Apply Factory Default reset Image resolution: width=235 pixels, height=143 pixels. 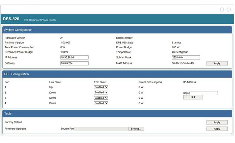(x=217, y=122)
